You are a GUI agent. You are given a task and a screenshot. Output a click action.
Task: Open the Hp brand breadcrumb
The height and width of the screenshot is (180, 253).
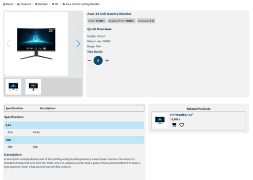55,4
